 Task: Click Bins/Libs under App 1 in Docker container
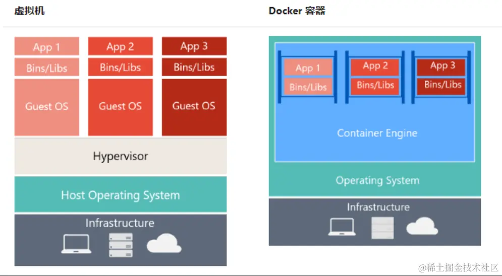(308, 87)
